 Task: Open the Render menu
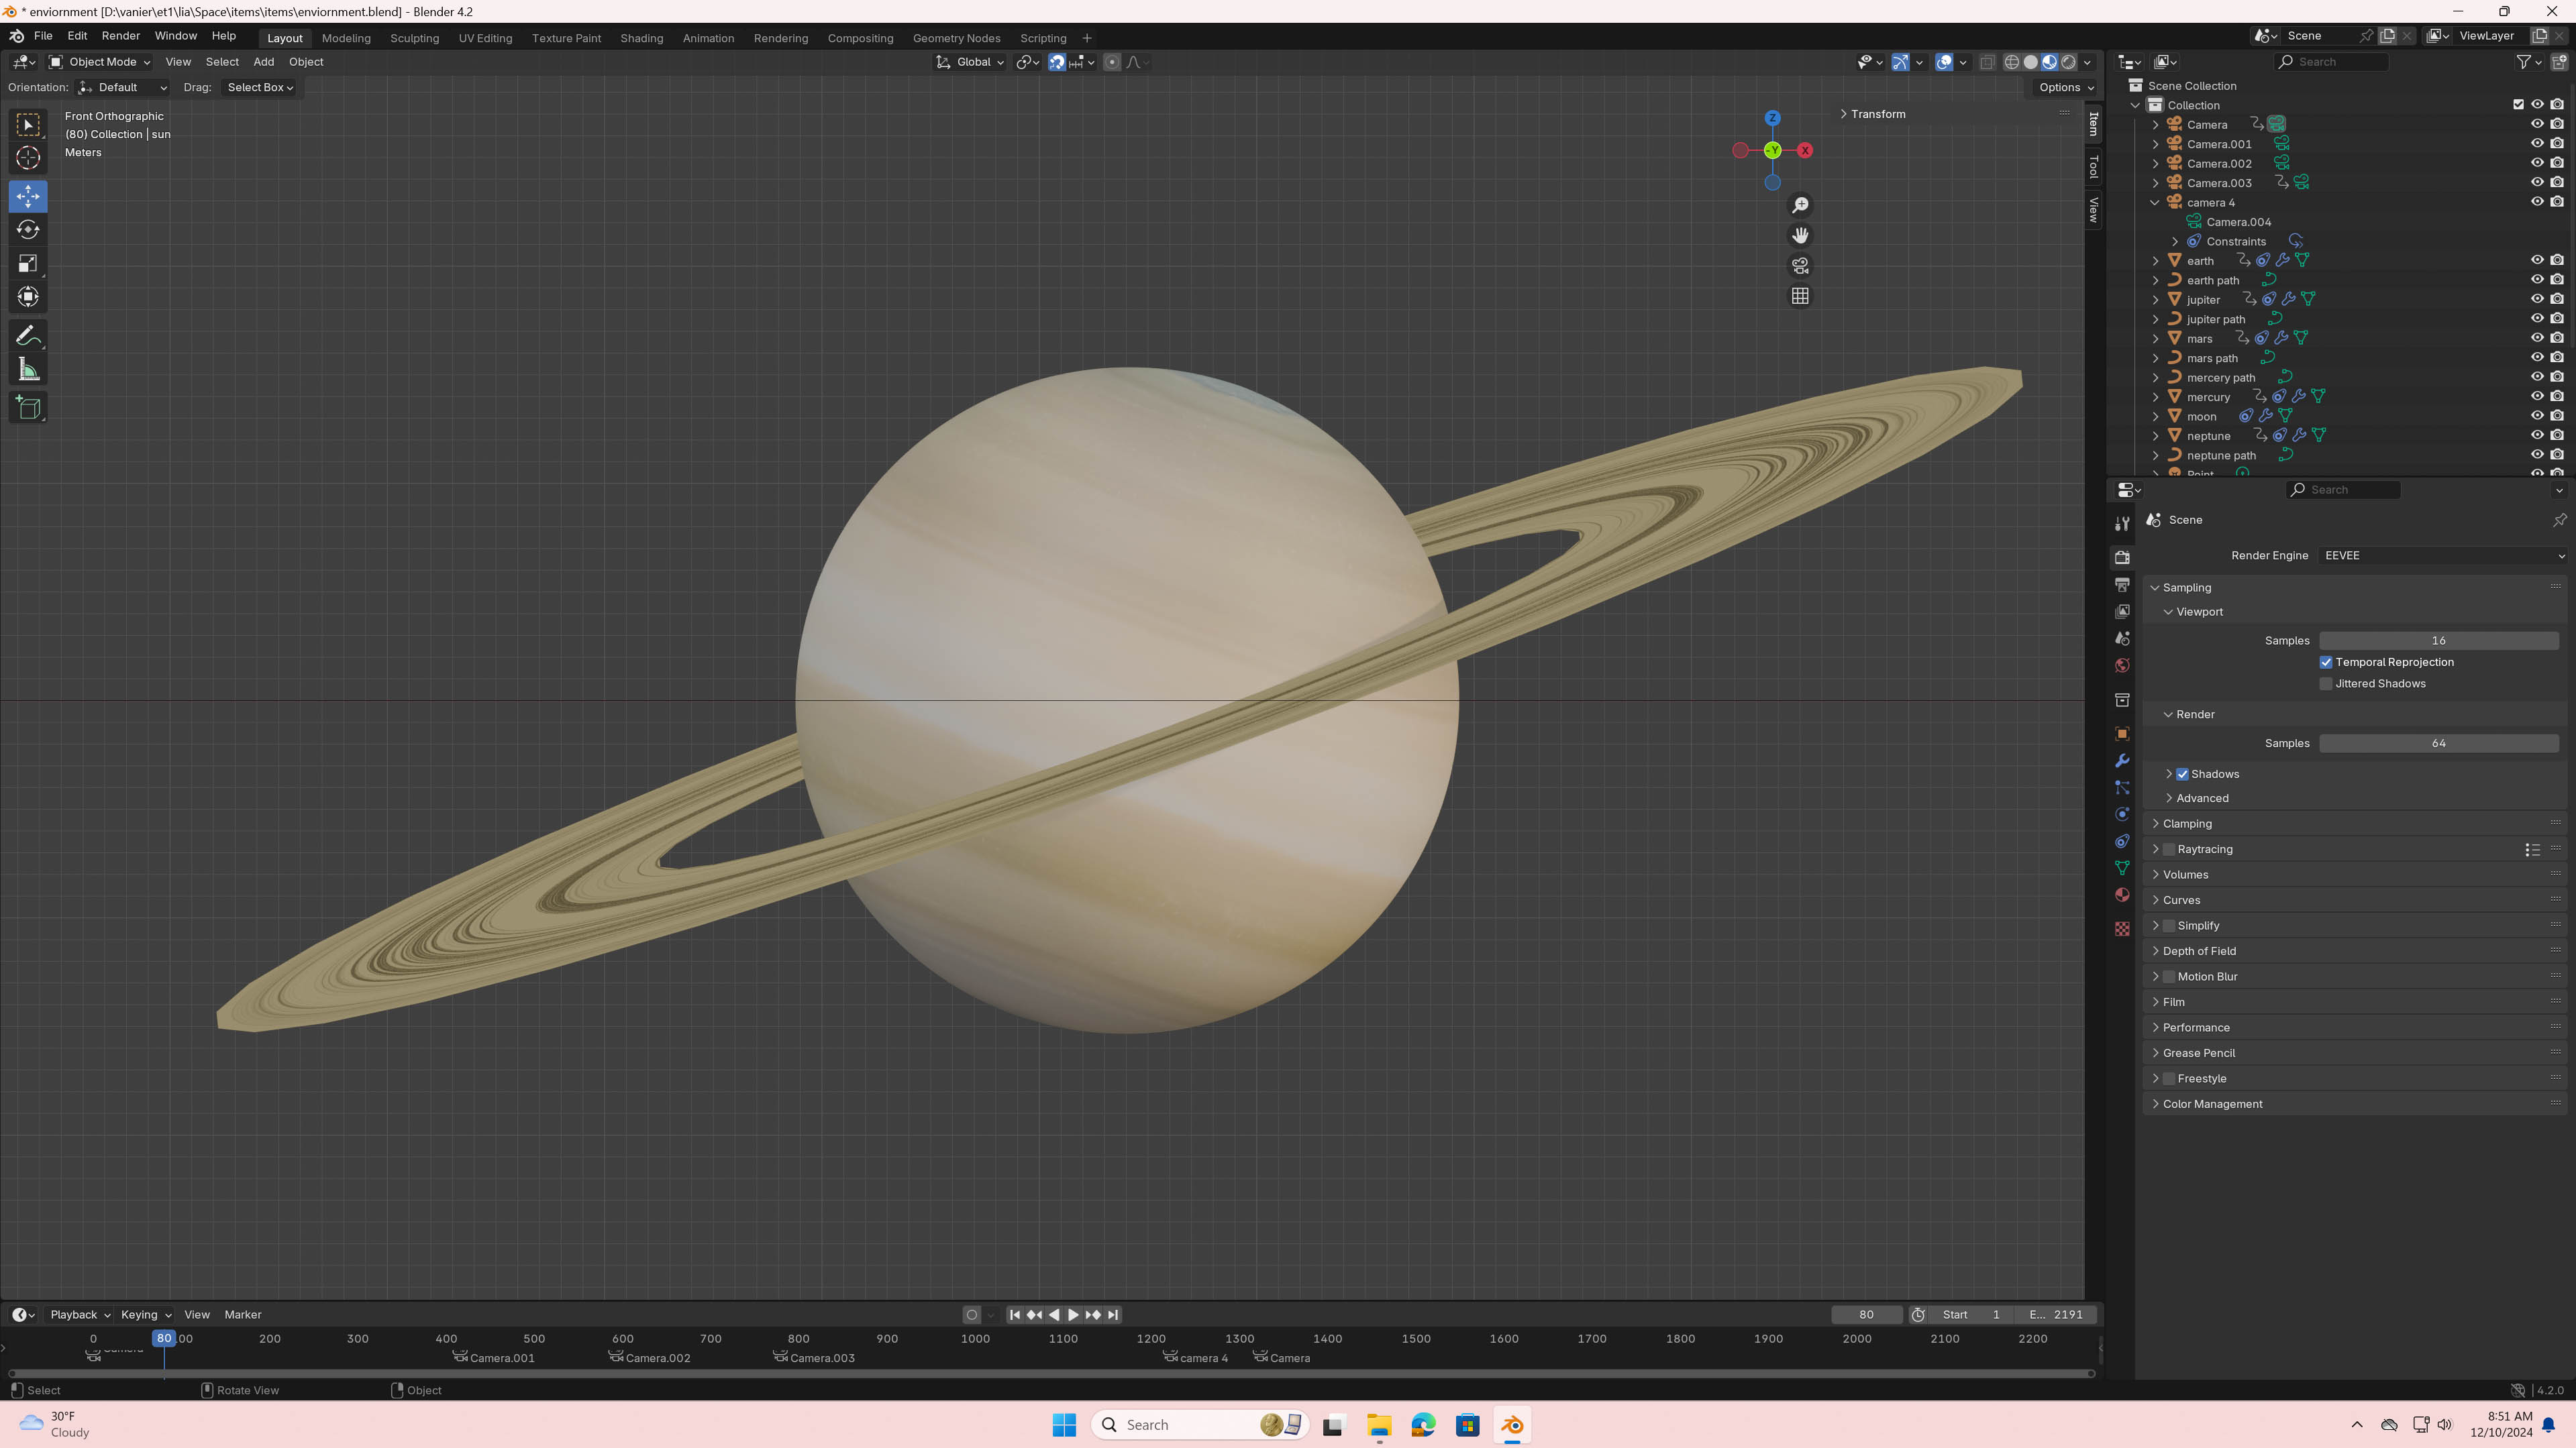(x=120, y=36)
